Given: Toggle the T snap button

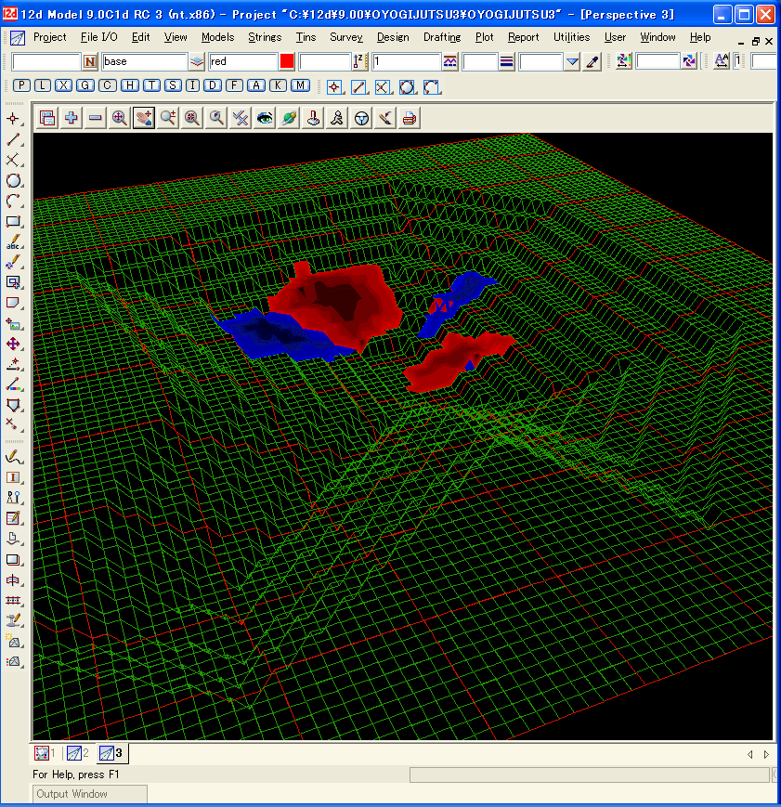Looking at the screenshot, I should click(151, 85).
